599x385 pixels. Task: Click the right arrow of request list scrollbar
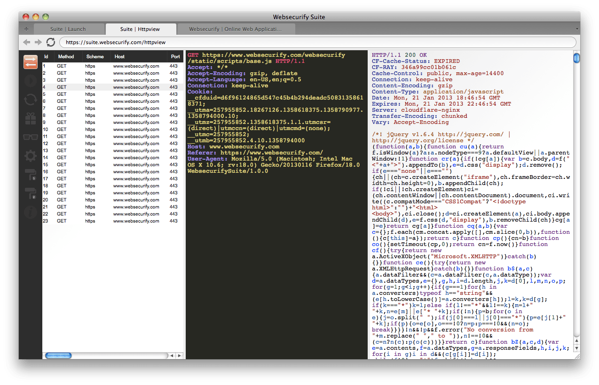(x=179, y=356)
